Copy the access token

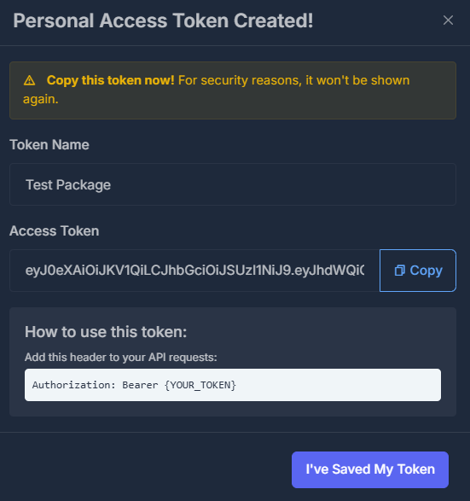click(418, 271)
